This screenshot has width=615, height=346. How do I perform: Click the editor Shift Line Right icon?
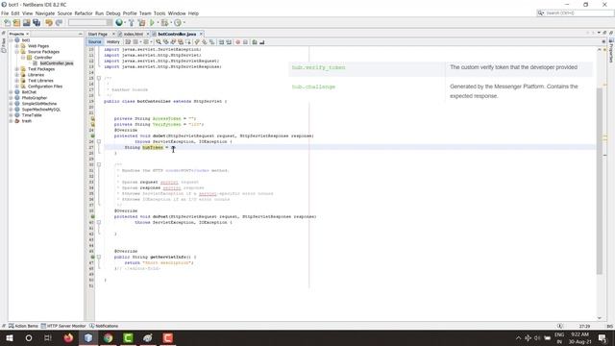pyautogui.click(x=229, y=42)
